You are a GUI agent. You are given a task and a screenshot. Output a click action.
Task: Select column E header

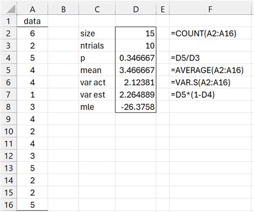pyautogui.click(x=162, y=9)
